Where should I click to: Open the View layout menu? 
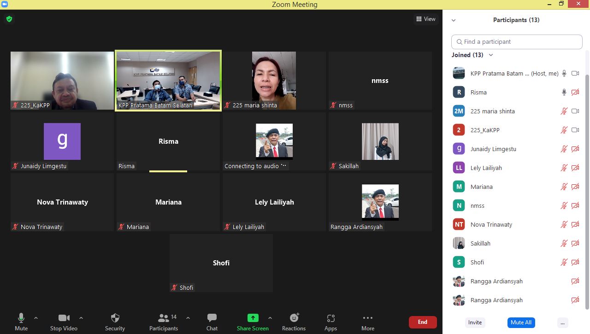tap(425, 19)
